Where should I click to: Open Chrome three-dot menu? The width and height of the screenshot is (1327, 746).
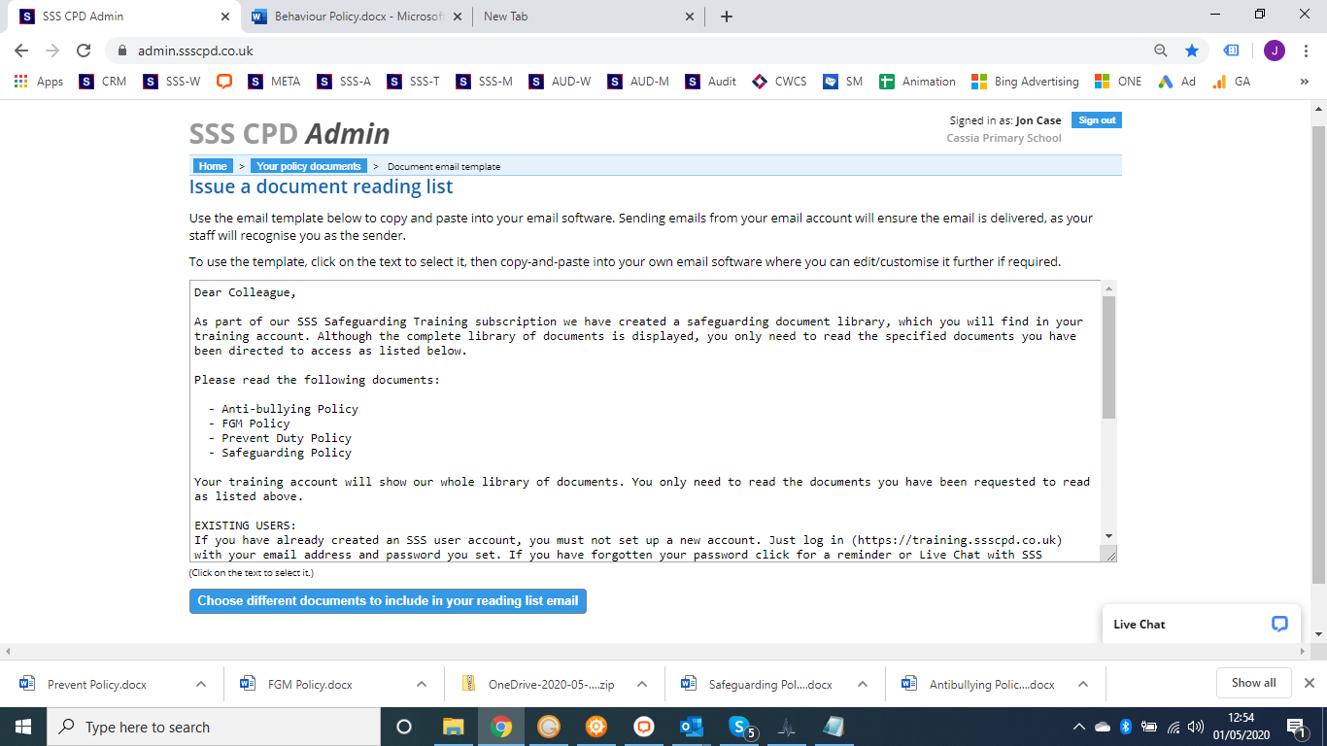point(1305,51)
